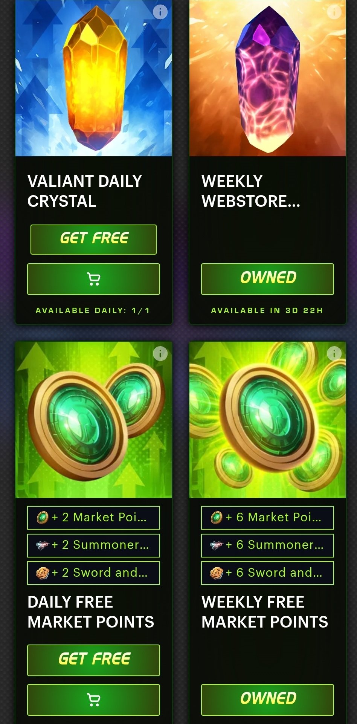This screenshot has width=357, height=724.
Task: Open info icon on Valiant Daily Crystal
Action: (x=160, y=12)
